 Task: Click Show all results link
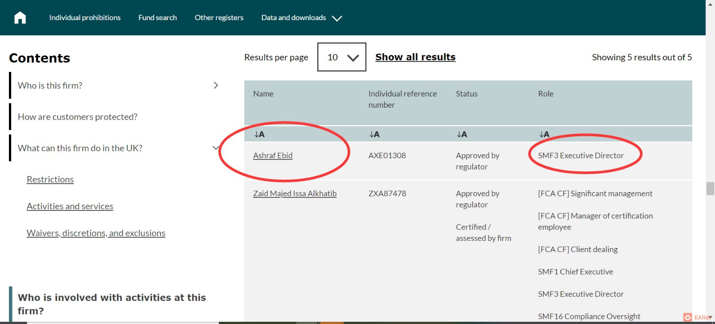416,57
